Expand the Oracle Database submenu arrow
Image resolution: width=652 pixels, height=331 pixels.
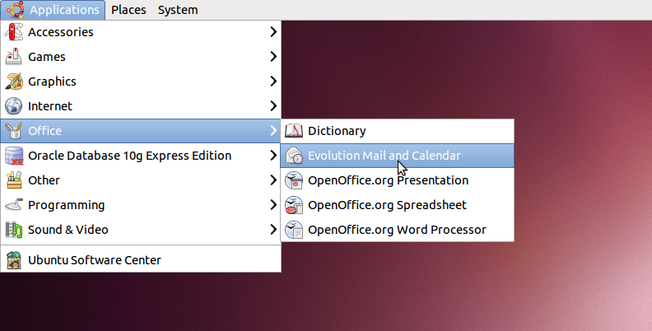(x=273, y=155)
